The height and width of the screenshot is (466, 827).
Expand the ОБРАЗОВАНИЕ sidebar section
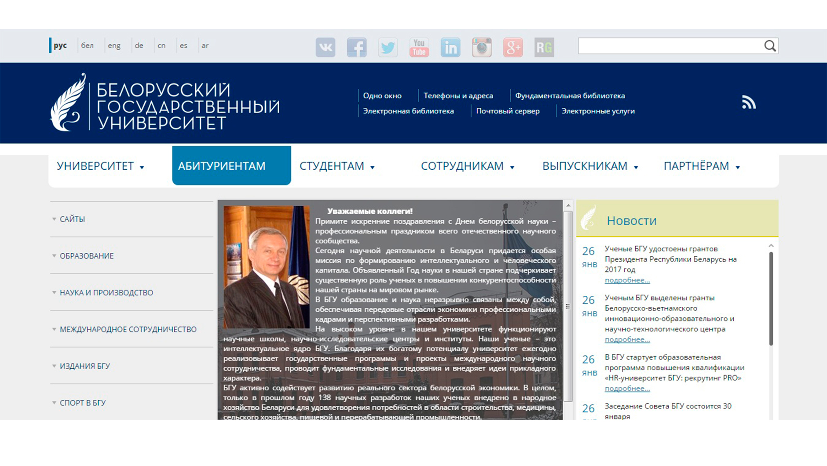[x=132, y=256]
